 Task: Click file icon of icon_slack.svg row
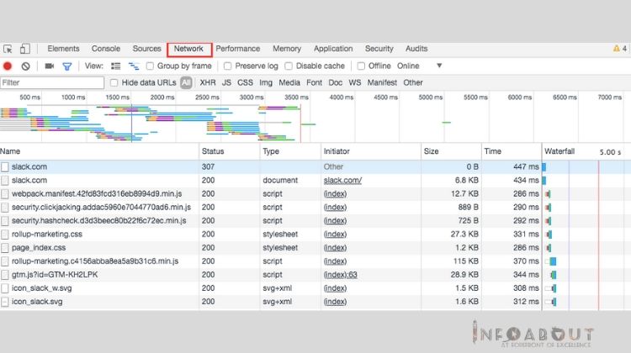pos(4,302)
